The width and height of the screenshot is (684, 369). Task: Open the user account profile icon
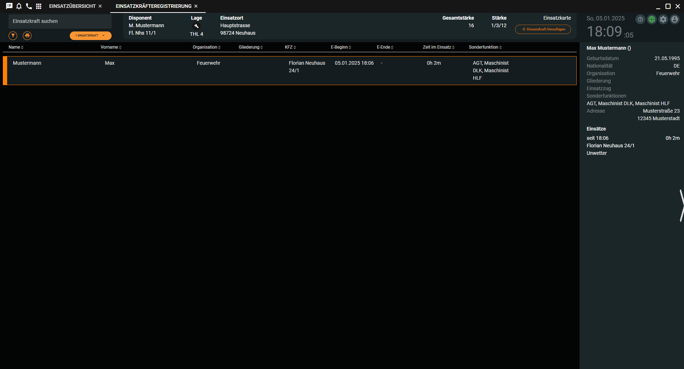pyautogui.click(x=675, y=19)
